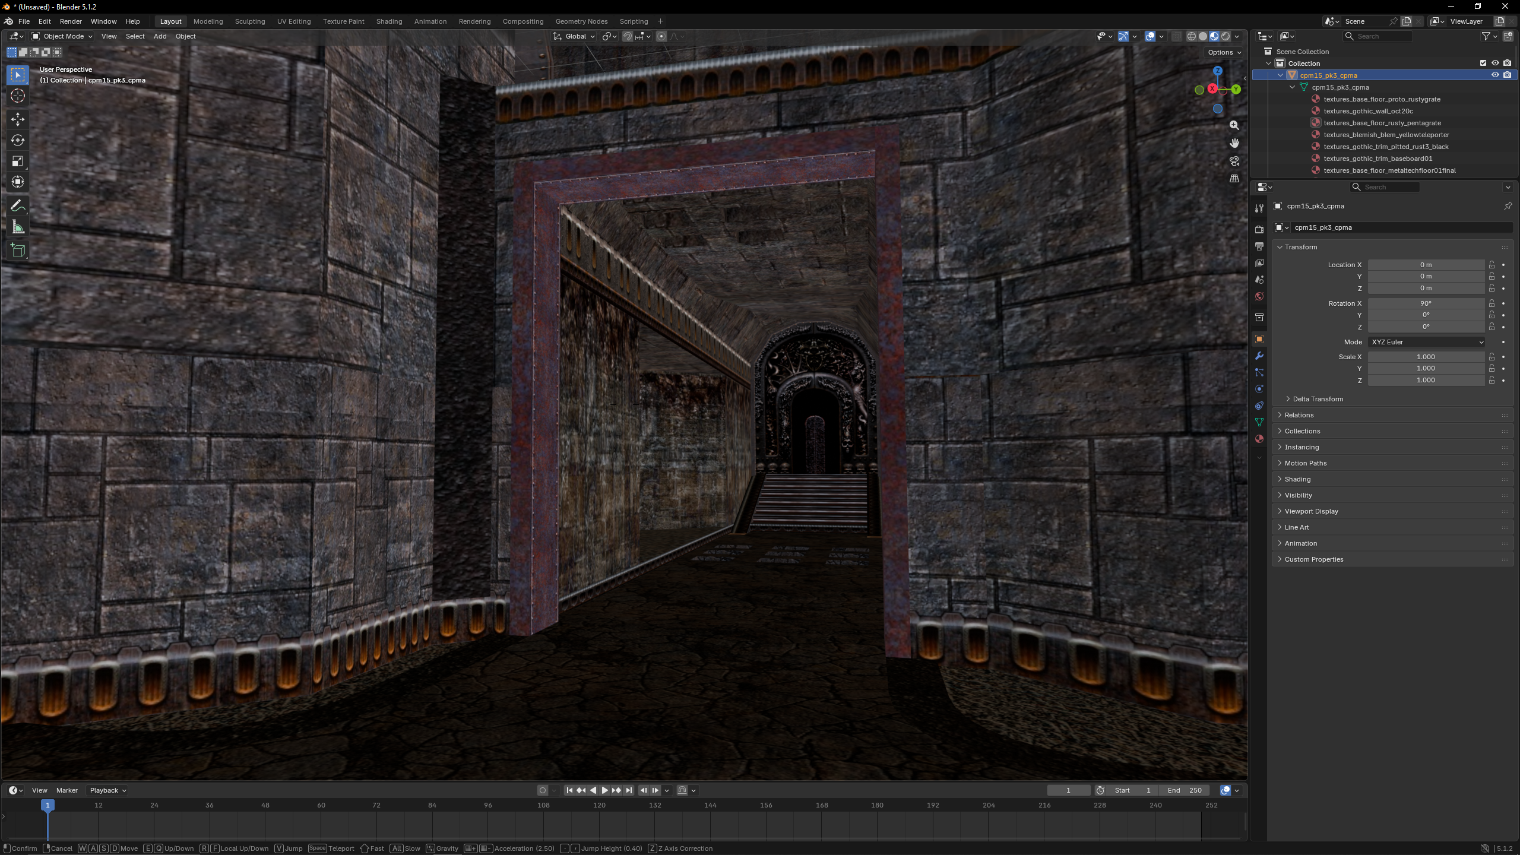Click the outliner Search field

pyautogui.click(x=1377, y=36)
